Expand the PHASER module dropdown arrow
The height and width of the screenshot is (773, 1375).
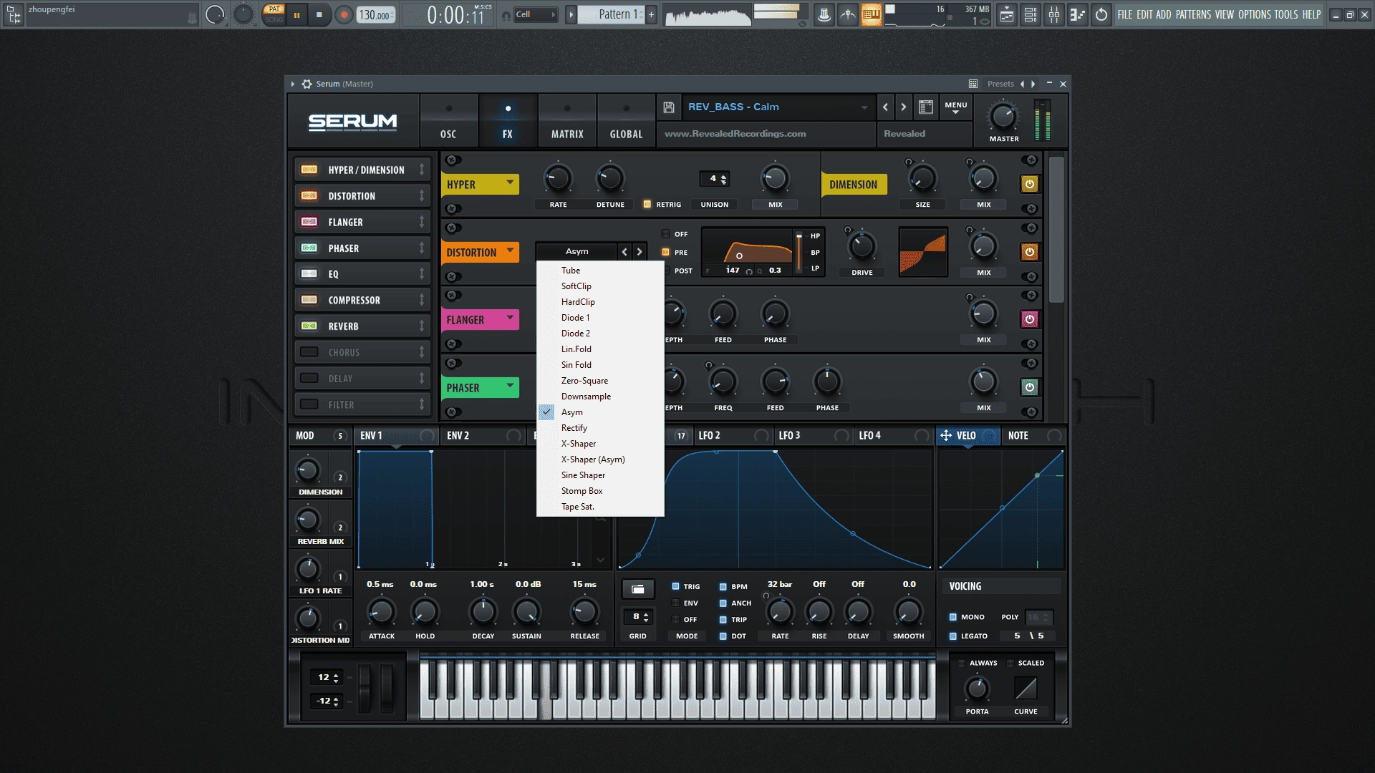(510, 386)
